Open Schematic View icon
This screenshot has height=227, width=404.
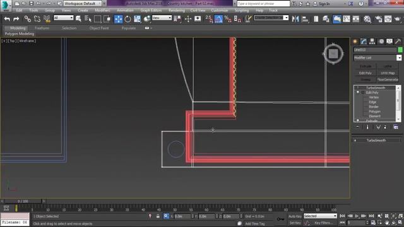356,19
